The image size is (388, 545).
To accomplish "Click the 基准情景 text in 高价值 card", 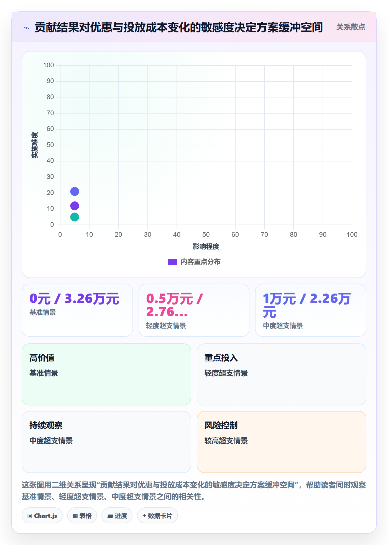I will tap(44, 373).
